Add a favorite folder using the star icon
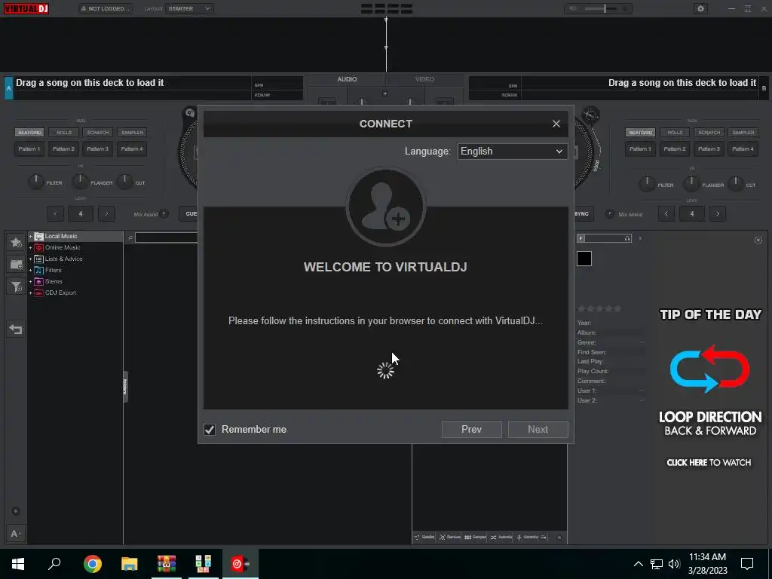The image size is (772, 579). [x=16, y=242]
